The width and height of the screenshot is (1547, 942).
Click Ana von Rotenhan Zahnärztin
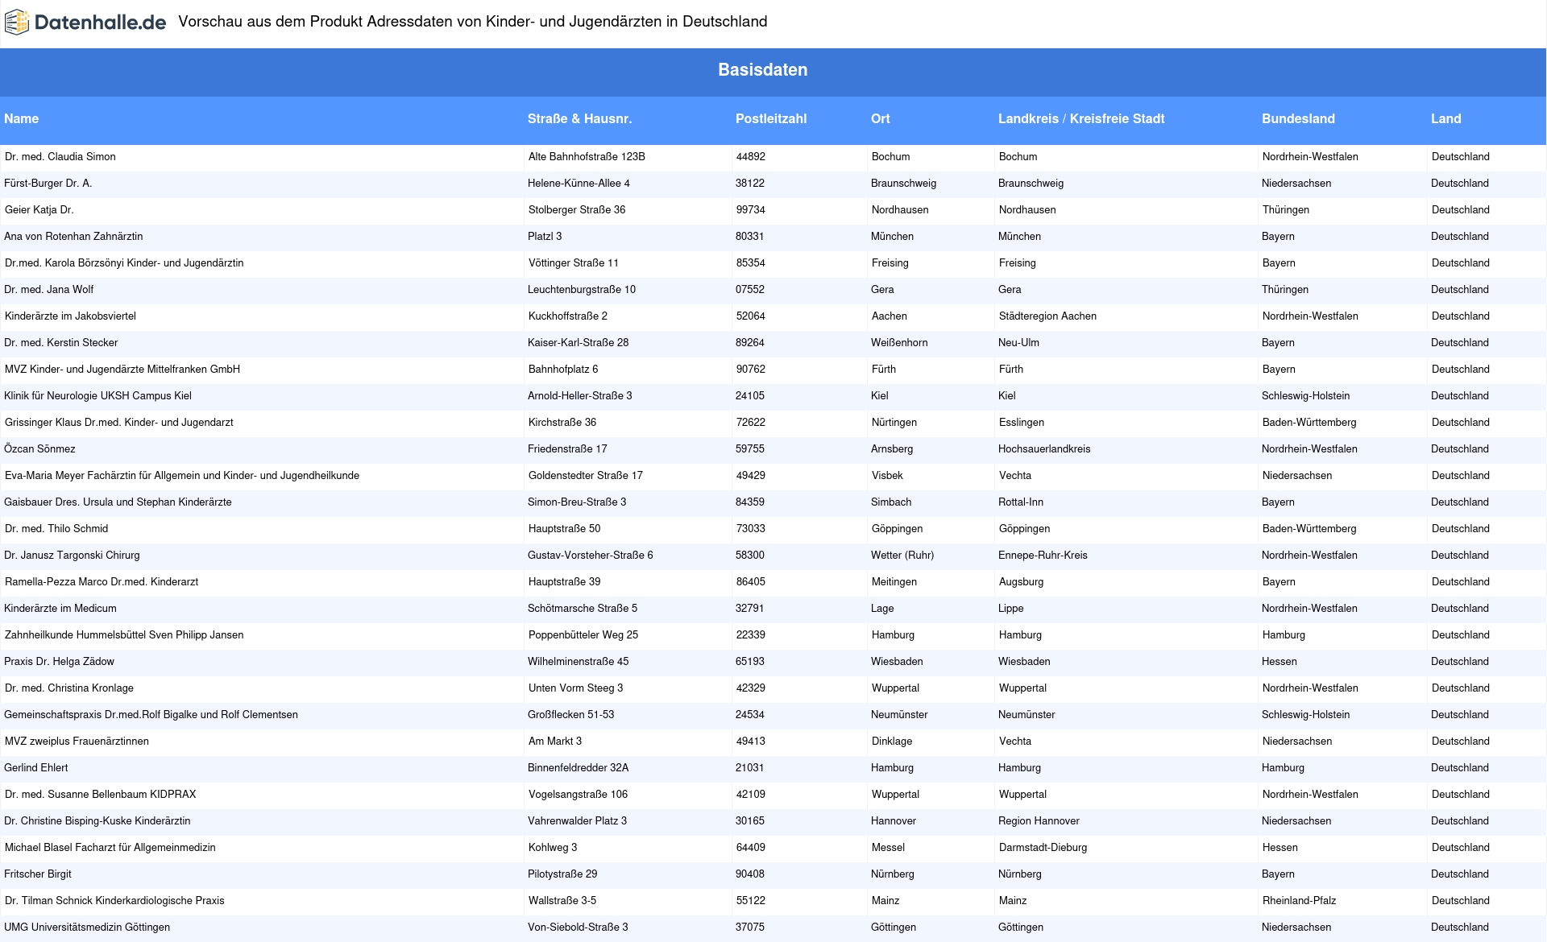pos(73,237)
